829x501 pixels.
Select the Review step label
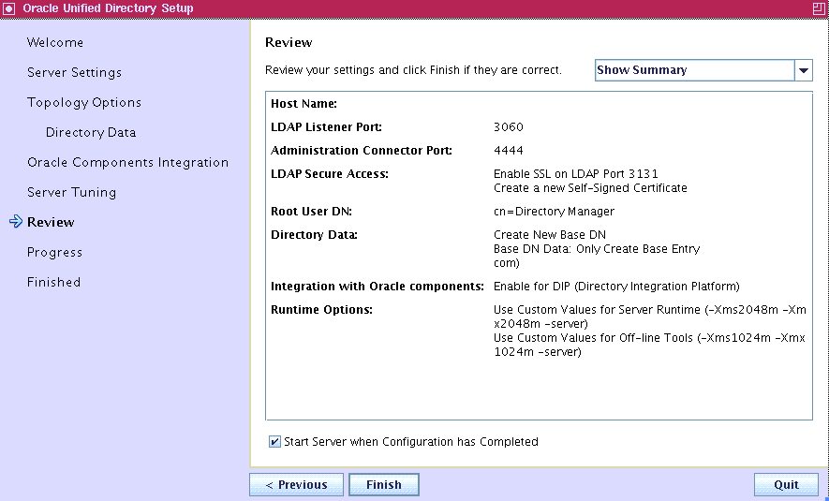pos(51,222)
